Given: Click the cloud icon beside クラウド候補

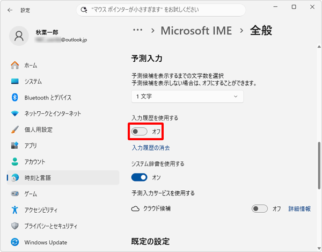Looking at the screenshot, I should 135,209.
